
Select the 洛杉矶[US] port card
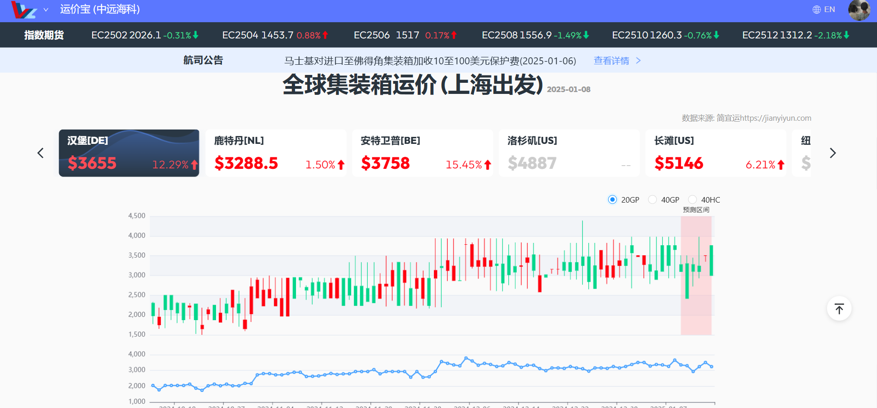(569, 153)
